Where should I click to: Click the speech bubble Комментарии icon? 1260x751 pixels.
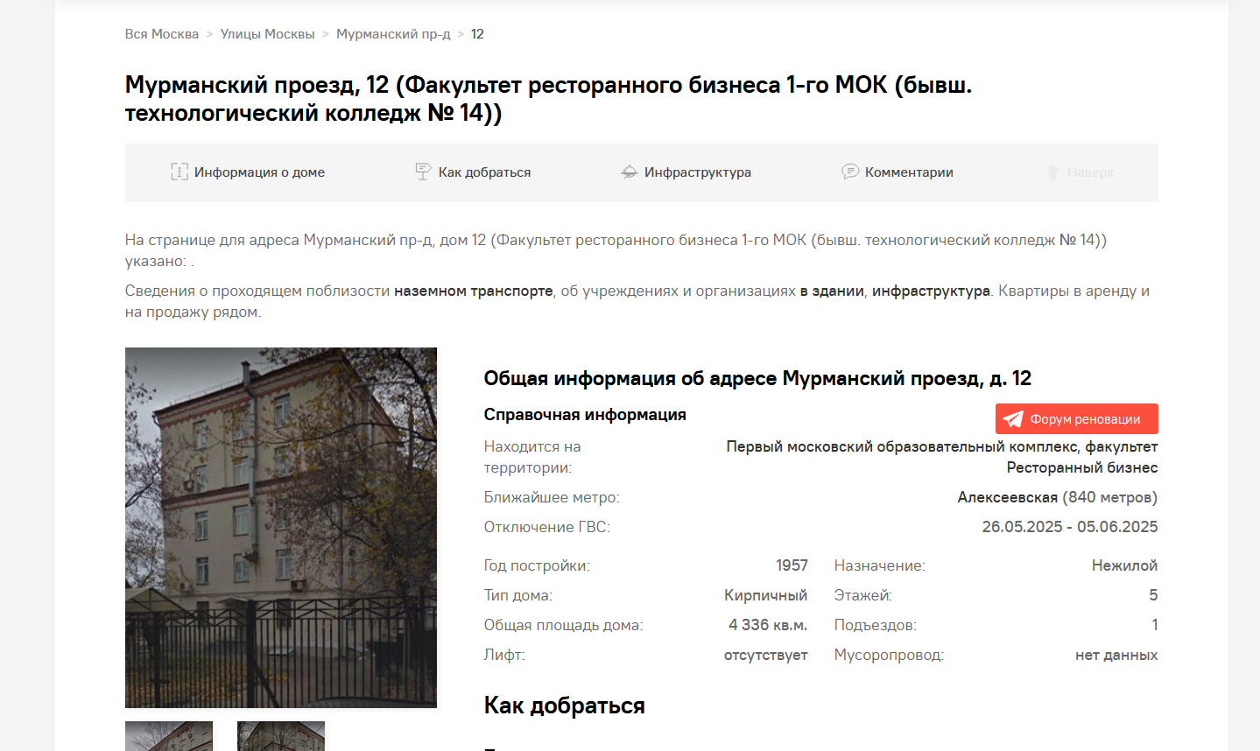coord(849,172)
